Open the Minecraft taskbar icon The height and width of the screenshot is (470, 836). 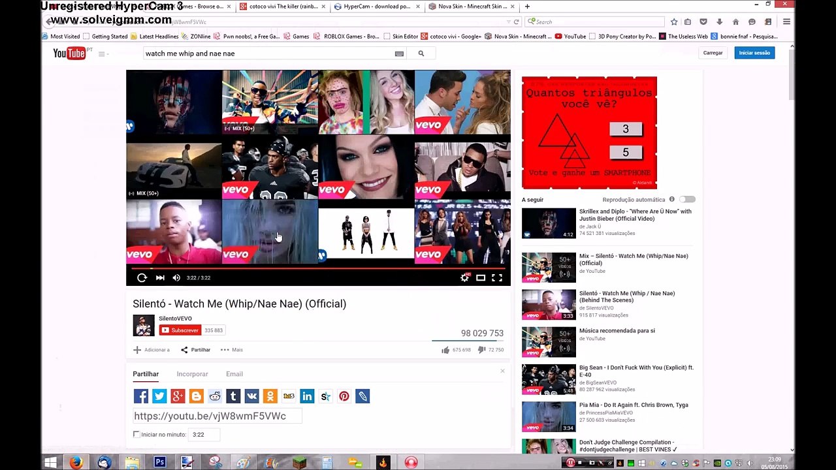[x=300, y=463]
